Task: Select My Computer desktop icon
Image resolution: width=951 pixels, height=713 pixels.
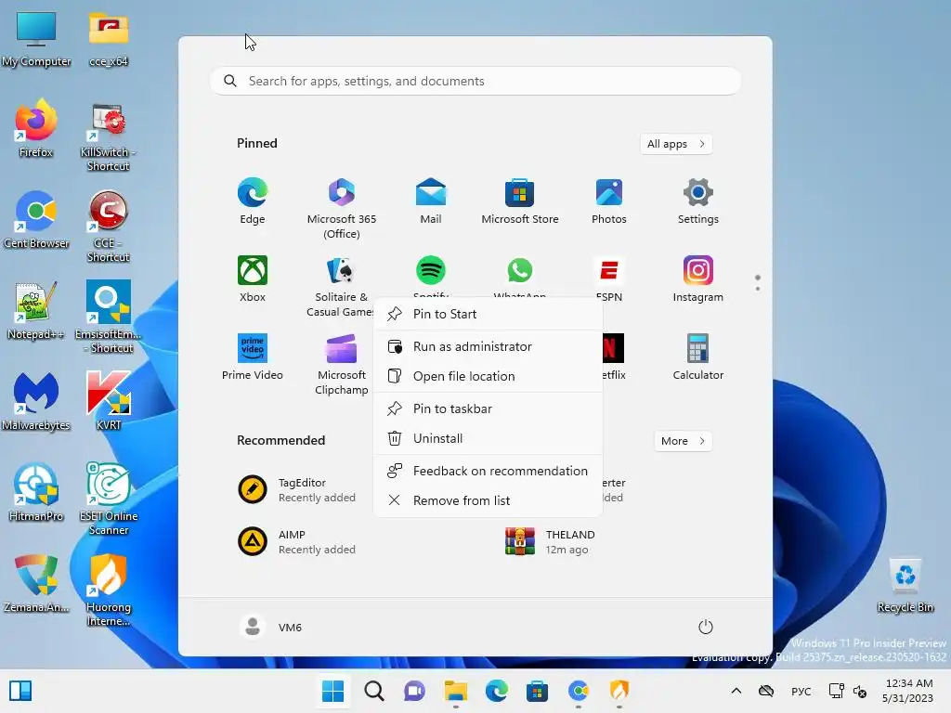Action: tap(36, 39)
